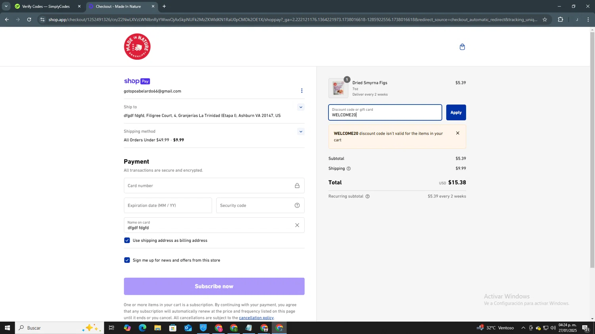This screenshot has height=334, width=595.
Task: Expand the Shipping method section
Action: (301, 132)
